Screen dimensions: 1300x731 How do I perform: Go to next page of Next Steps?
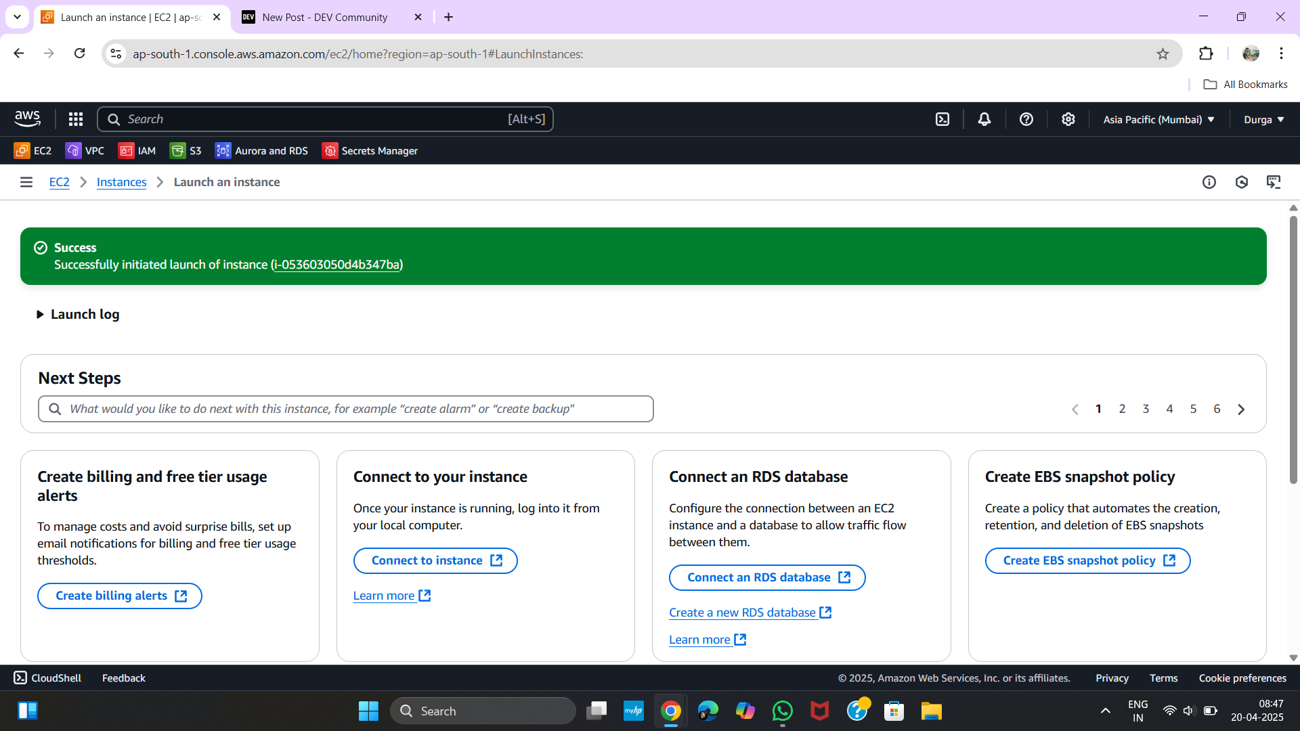[x=1241, y=409]
